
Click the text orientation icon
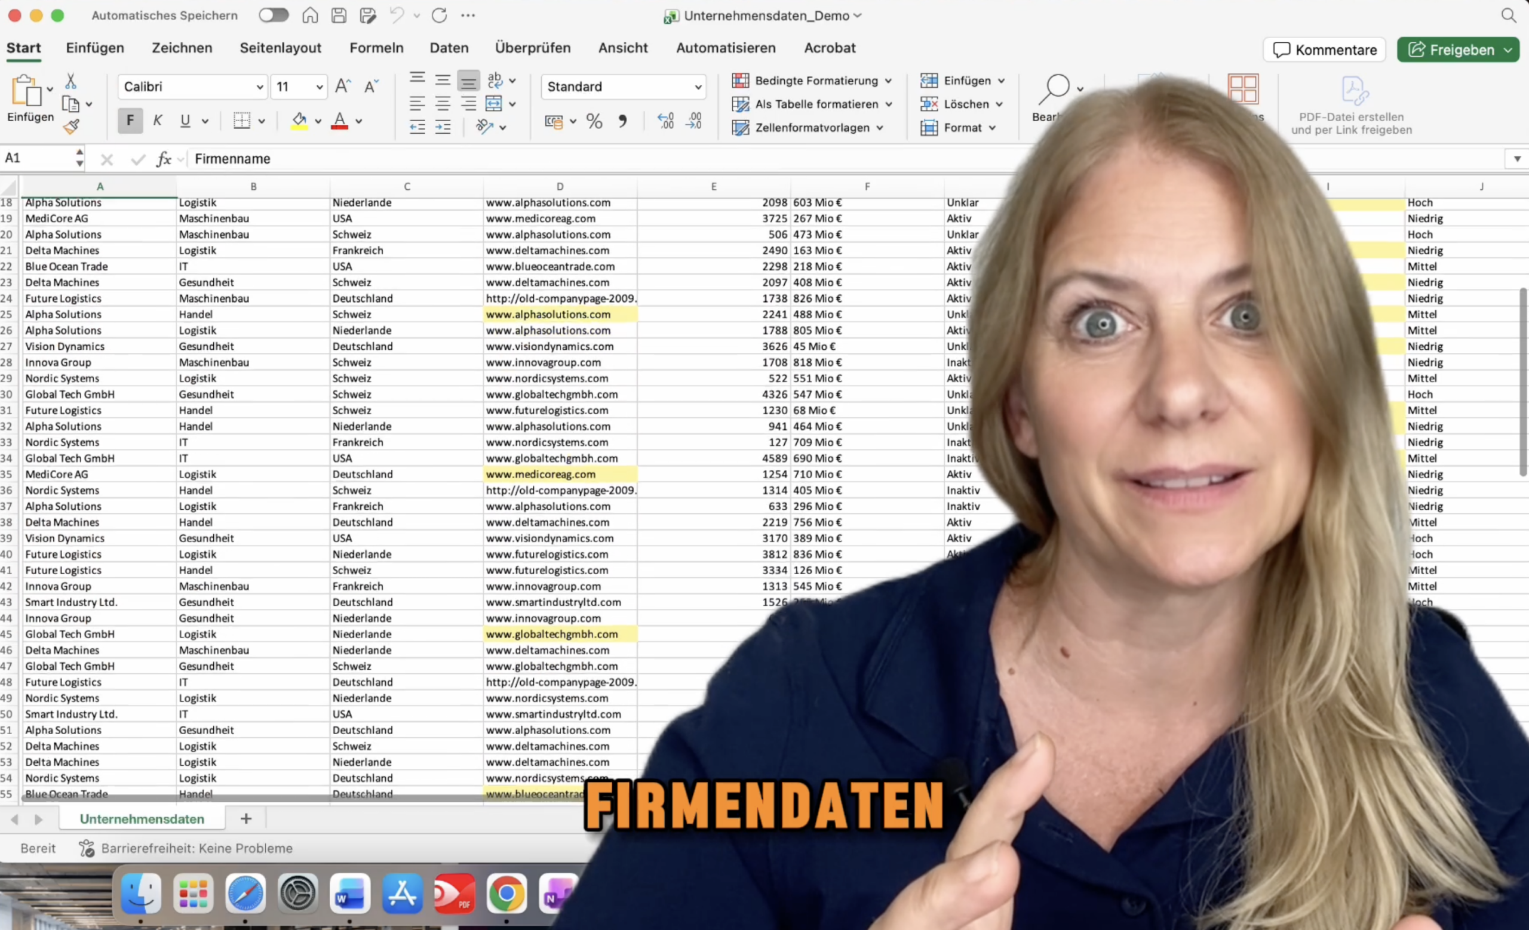click(484, 127)
